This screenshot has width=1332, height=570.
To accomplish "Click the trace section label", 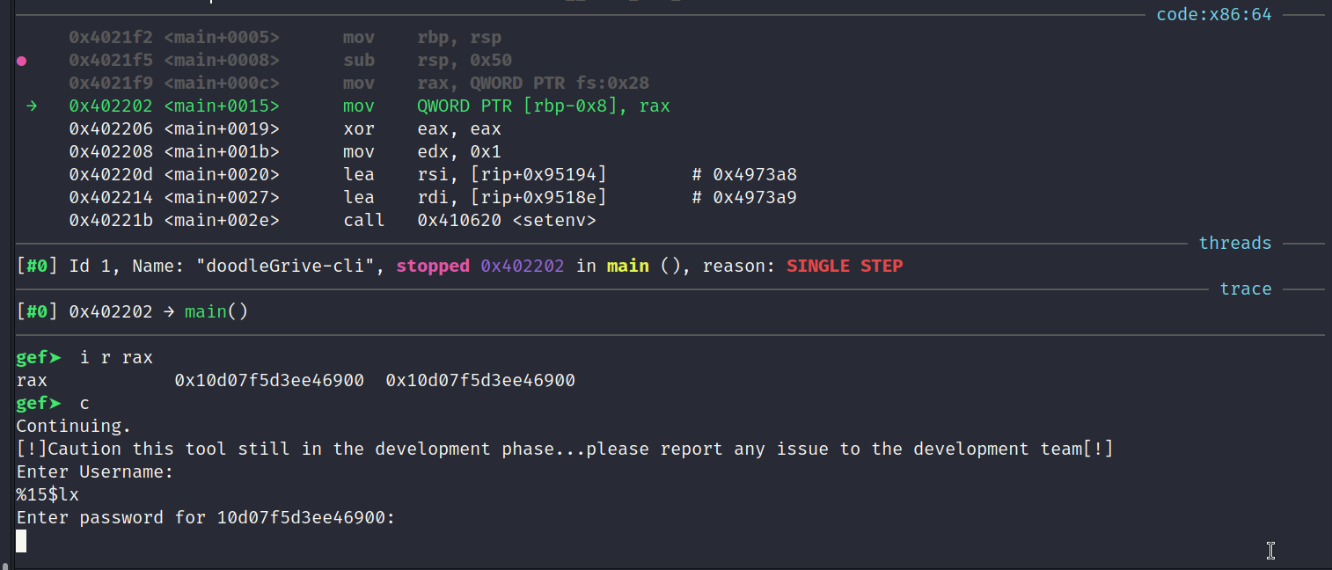I will click(x=1245, y=289).
